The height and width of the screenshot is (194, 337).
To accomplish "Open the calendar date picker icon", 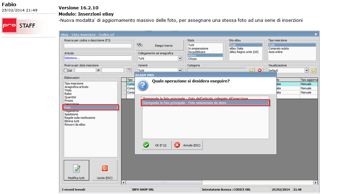I will (x=129, y=70).
